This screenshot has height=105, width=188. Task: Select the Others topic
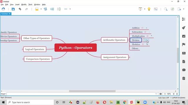pos(135,48)
